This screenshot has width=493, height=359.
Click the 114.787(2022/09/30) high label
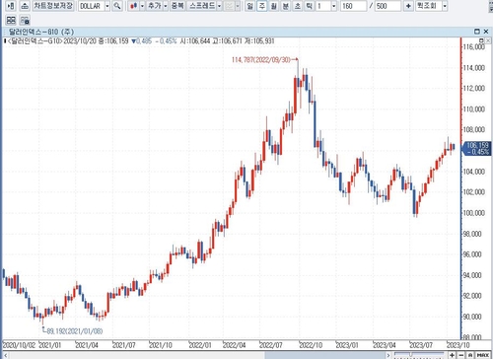pos(261,59)
